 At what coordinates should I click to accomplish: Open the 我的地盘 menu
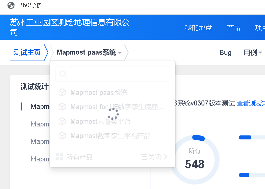198,28
